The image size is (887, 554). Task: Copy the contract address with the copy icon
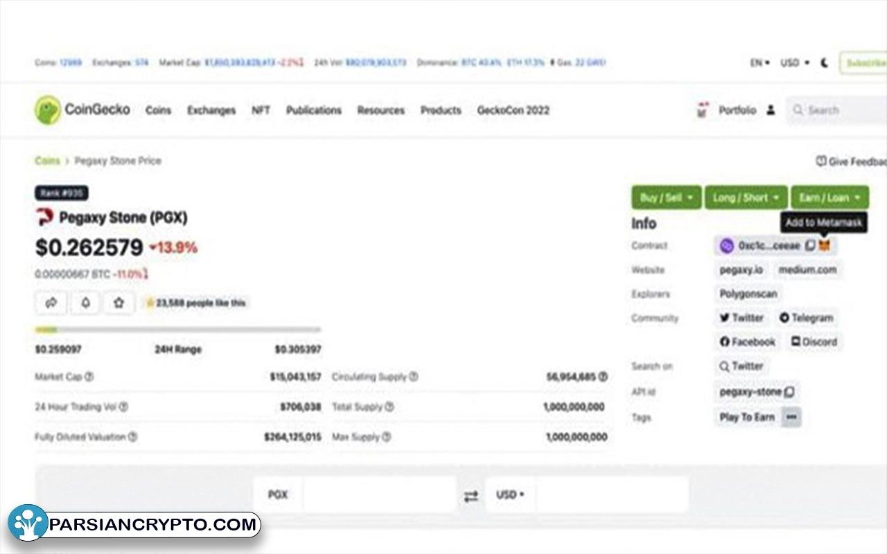(x=810, y=245)
